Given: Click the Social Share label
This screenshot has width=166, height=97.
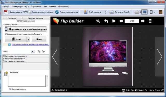Looking at the screenshot, I should point(155,90).
